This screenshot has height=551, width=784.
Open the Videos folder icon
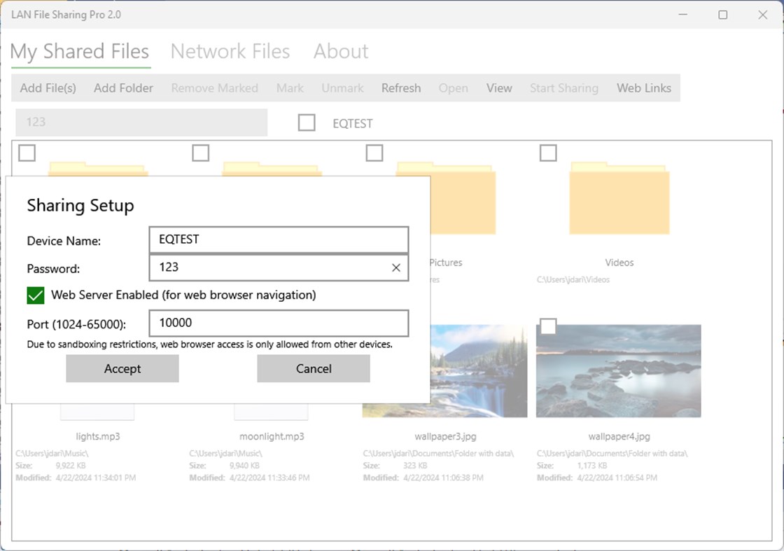[619, 200]
